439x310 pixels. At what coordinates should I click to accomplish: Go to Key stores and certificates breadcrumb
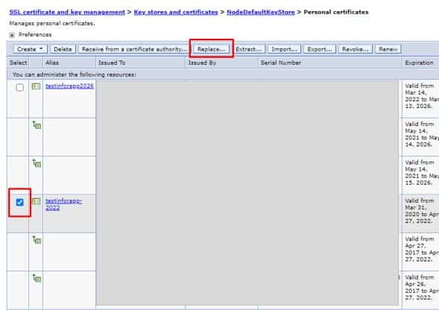tap(176, 12)
